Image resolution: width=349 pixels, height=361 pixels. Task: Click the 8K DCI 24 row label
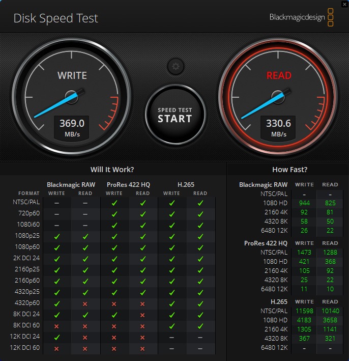[x=26, y=314]
